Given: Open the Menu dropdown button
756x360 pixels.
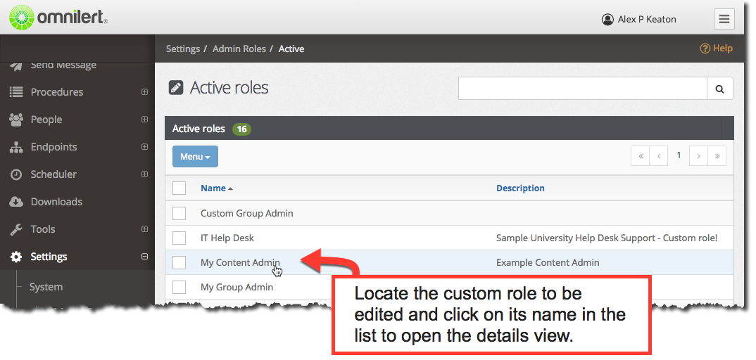Looking at the screenshot, I should [x=195, y=156].
